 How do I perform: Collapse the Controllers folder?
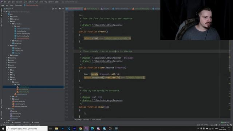[x=11, y=24]
